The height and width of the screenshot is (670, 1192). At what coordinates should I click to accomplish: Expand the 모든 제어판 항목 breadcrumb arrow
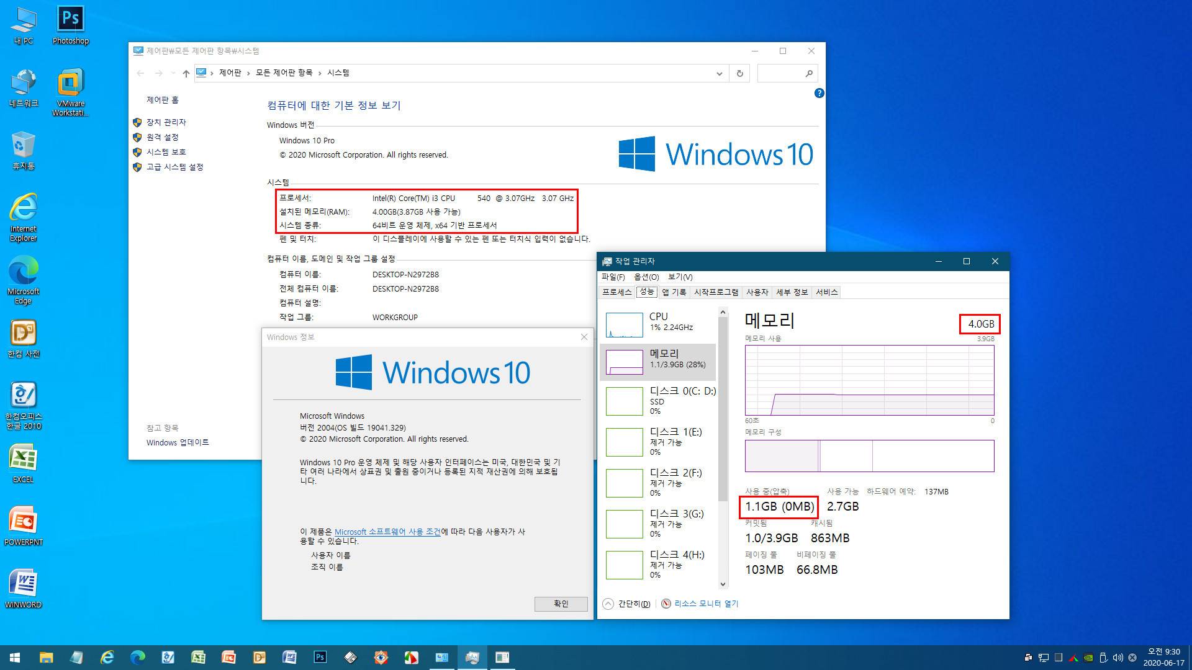(x=320, y=73)
